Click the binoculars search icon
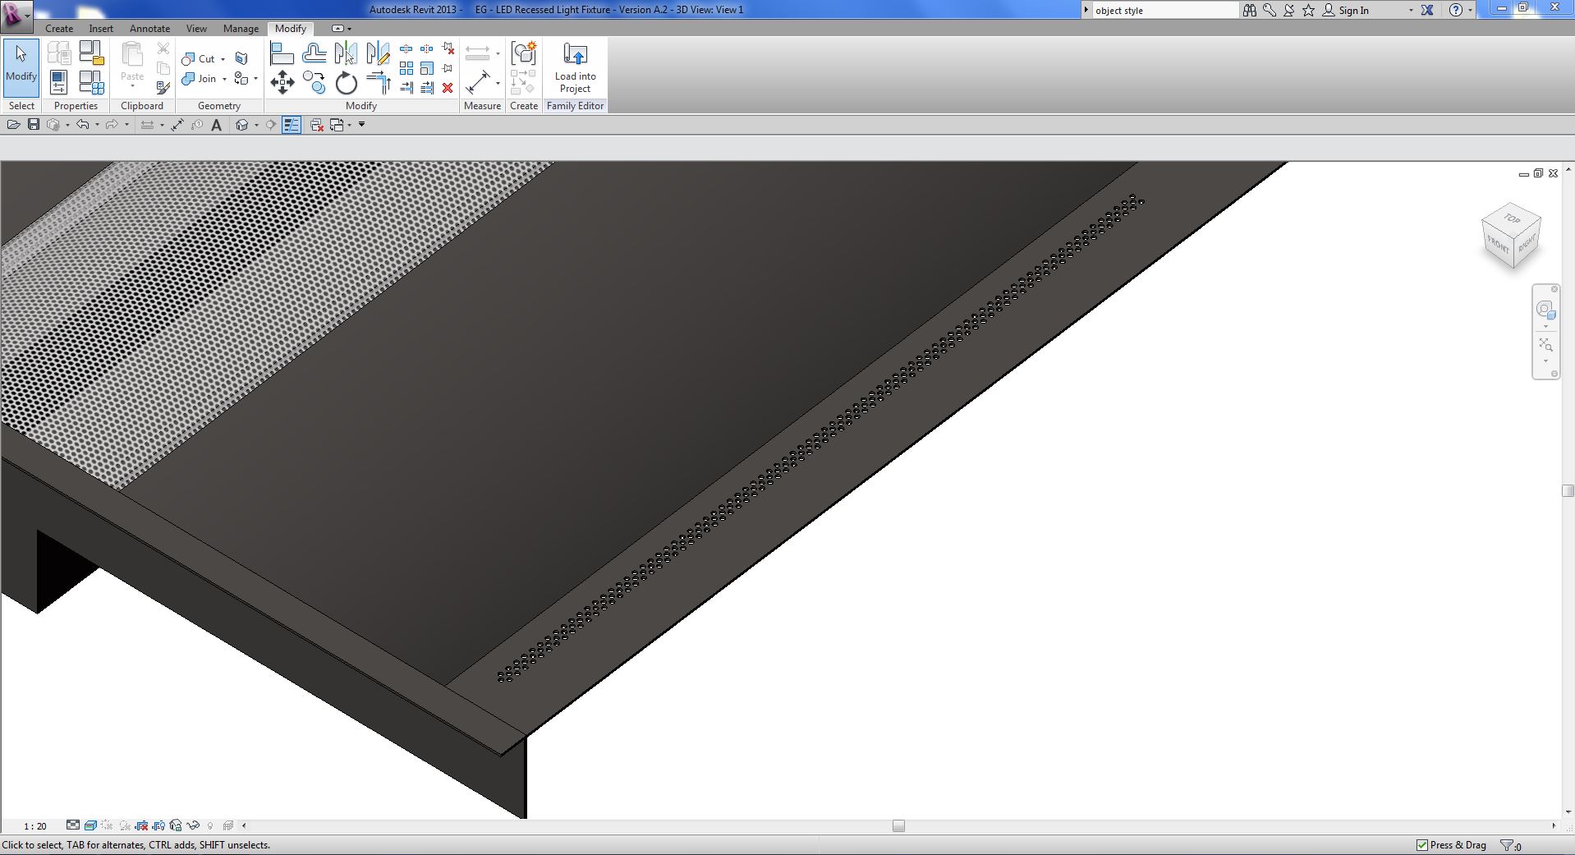The height and width of the screenshot is (855, 1575). click(x=1249, y=11)
